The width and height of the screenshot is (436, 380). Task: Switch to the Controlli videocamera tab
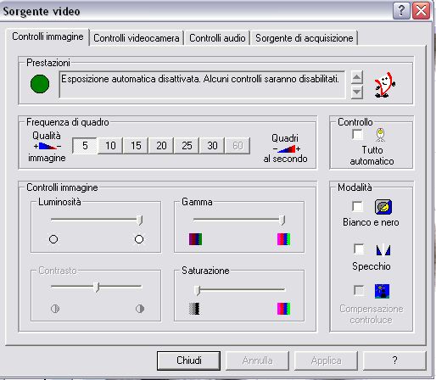(x=137, y=38)
